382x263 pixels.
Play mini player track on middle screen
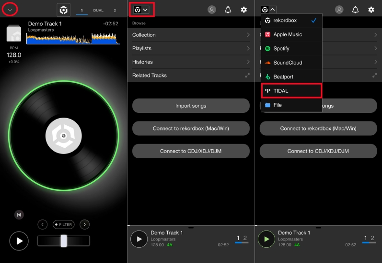point(139,239)
